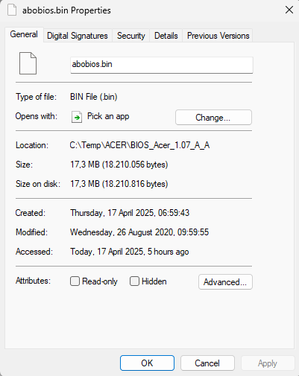Select the General tab

24,34
